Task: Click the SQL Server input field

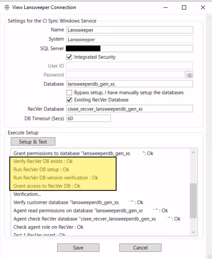Action: click(129, 49)
